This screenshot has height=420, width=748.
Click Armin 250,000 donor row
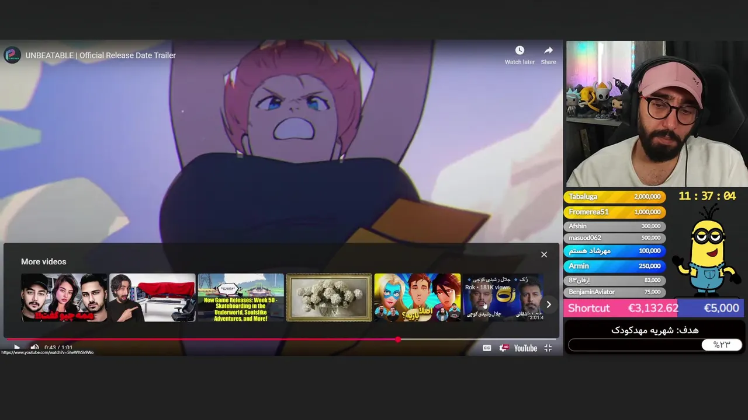[x=614, y=266]
